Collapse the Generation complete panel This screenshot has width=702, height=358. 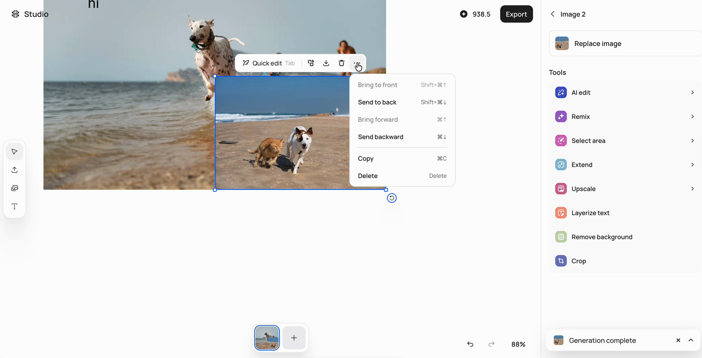coord(691,340)
